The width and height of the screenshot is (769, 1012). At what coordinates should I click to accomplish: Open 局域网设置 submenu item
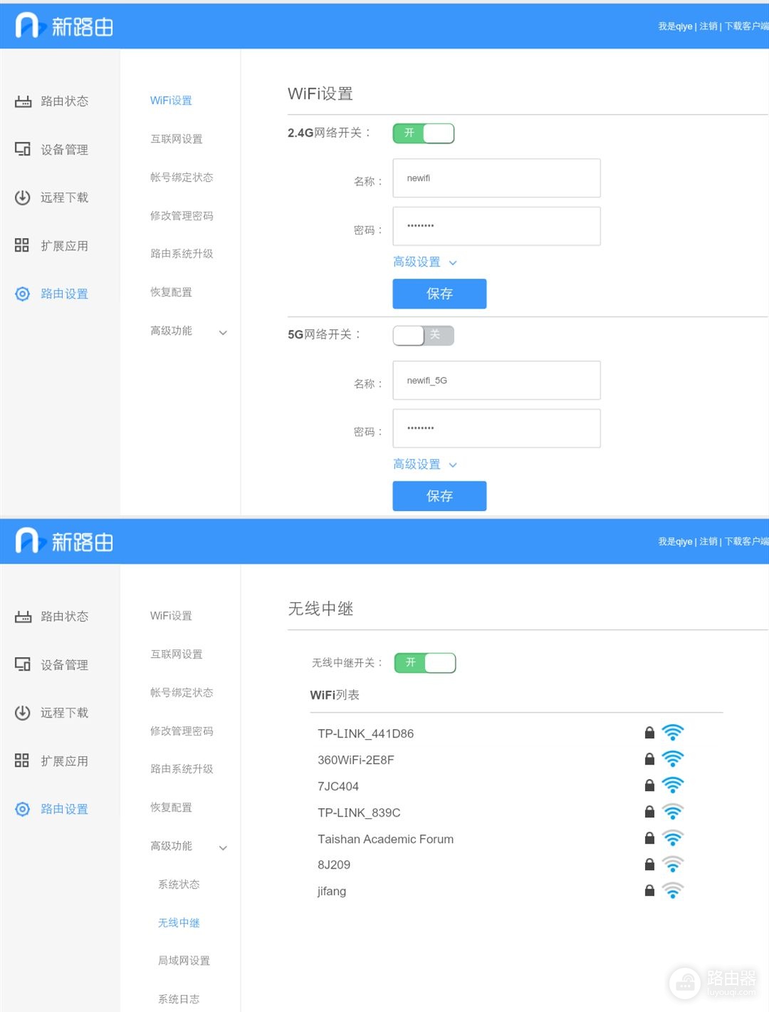click(184, 961)
